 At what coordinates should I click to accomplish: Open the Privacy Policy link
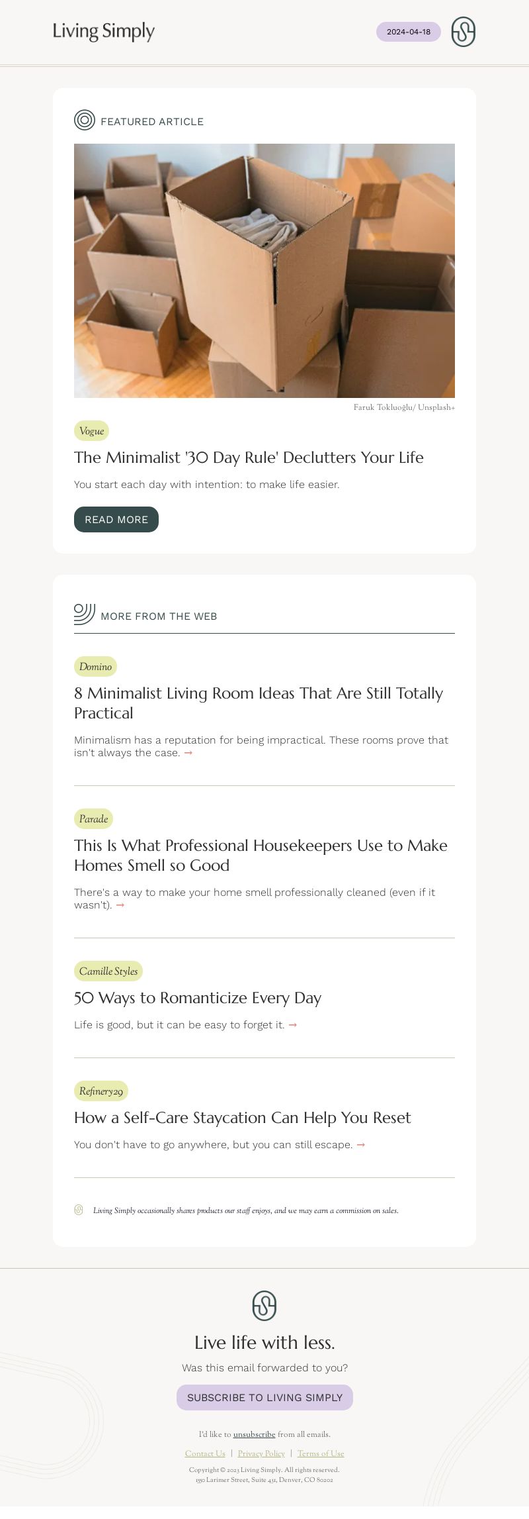click(261, 1453)
